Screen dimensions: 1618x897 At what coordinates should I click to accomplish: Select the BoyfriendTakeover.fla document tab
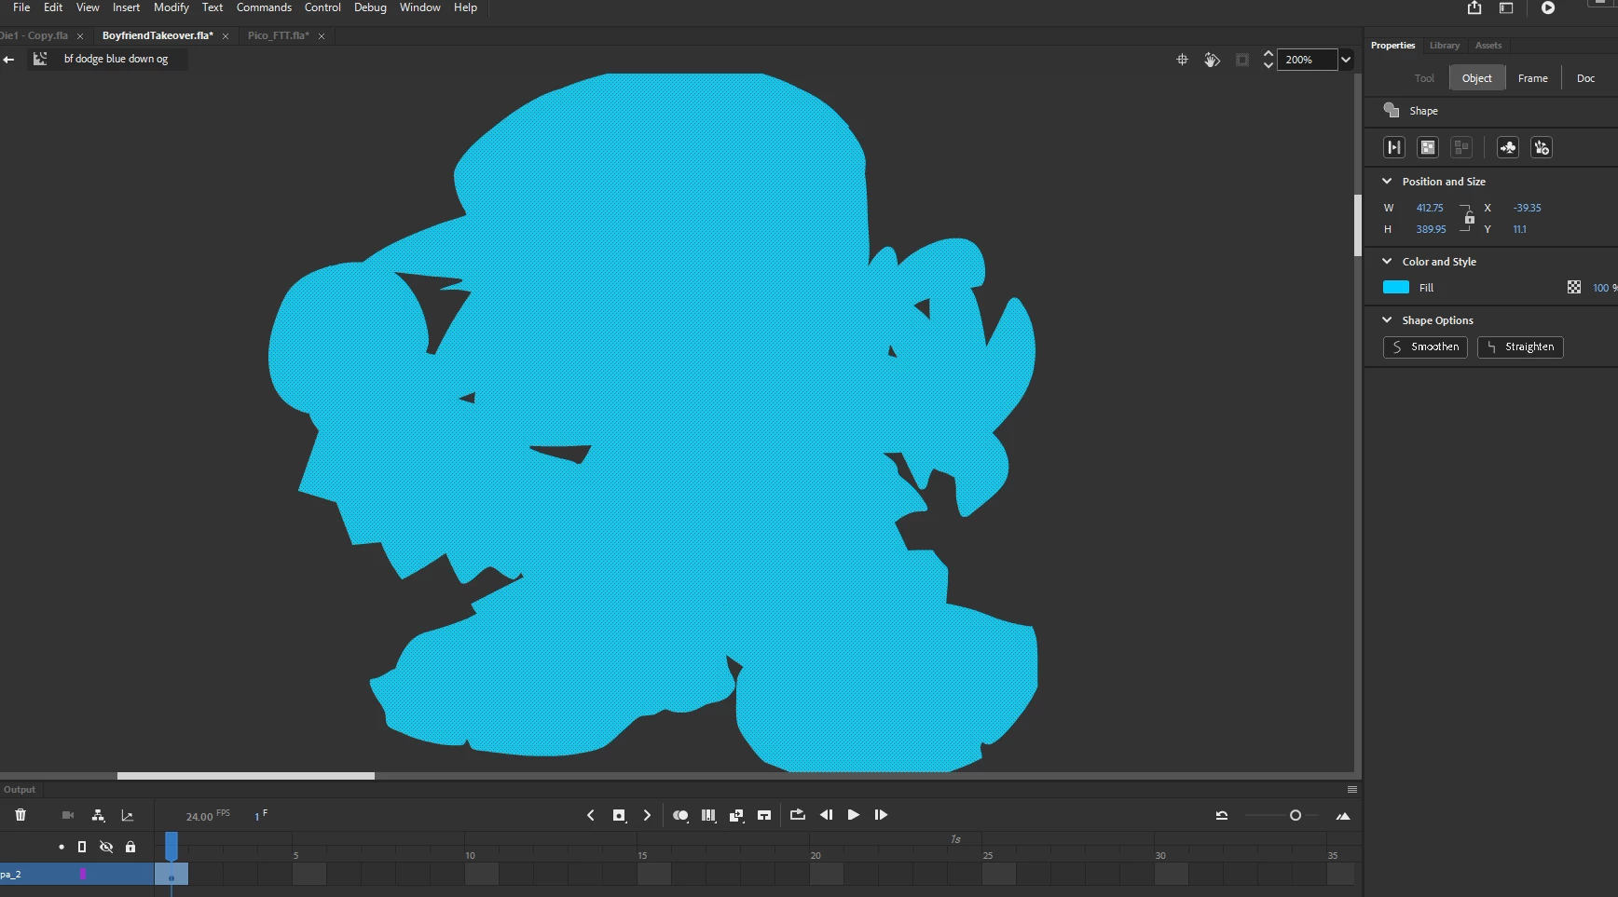click(x=158, y=35)
